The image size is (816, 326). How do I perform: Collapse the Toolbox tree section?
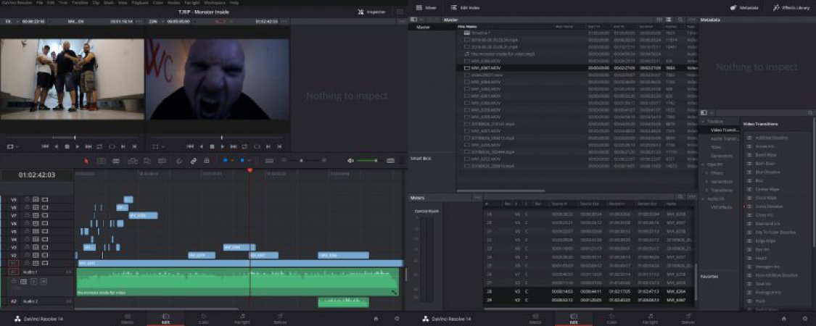point(703,121)
